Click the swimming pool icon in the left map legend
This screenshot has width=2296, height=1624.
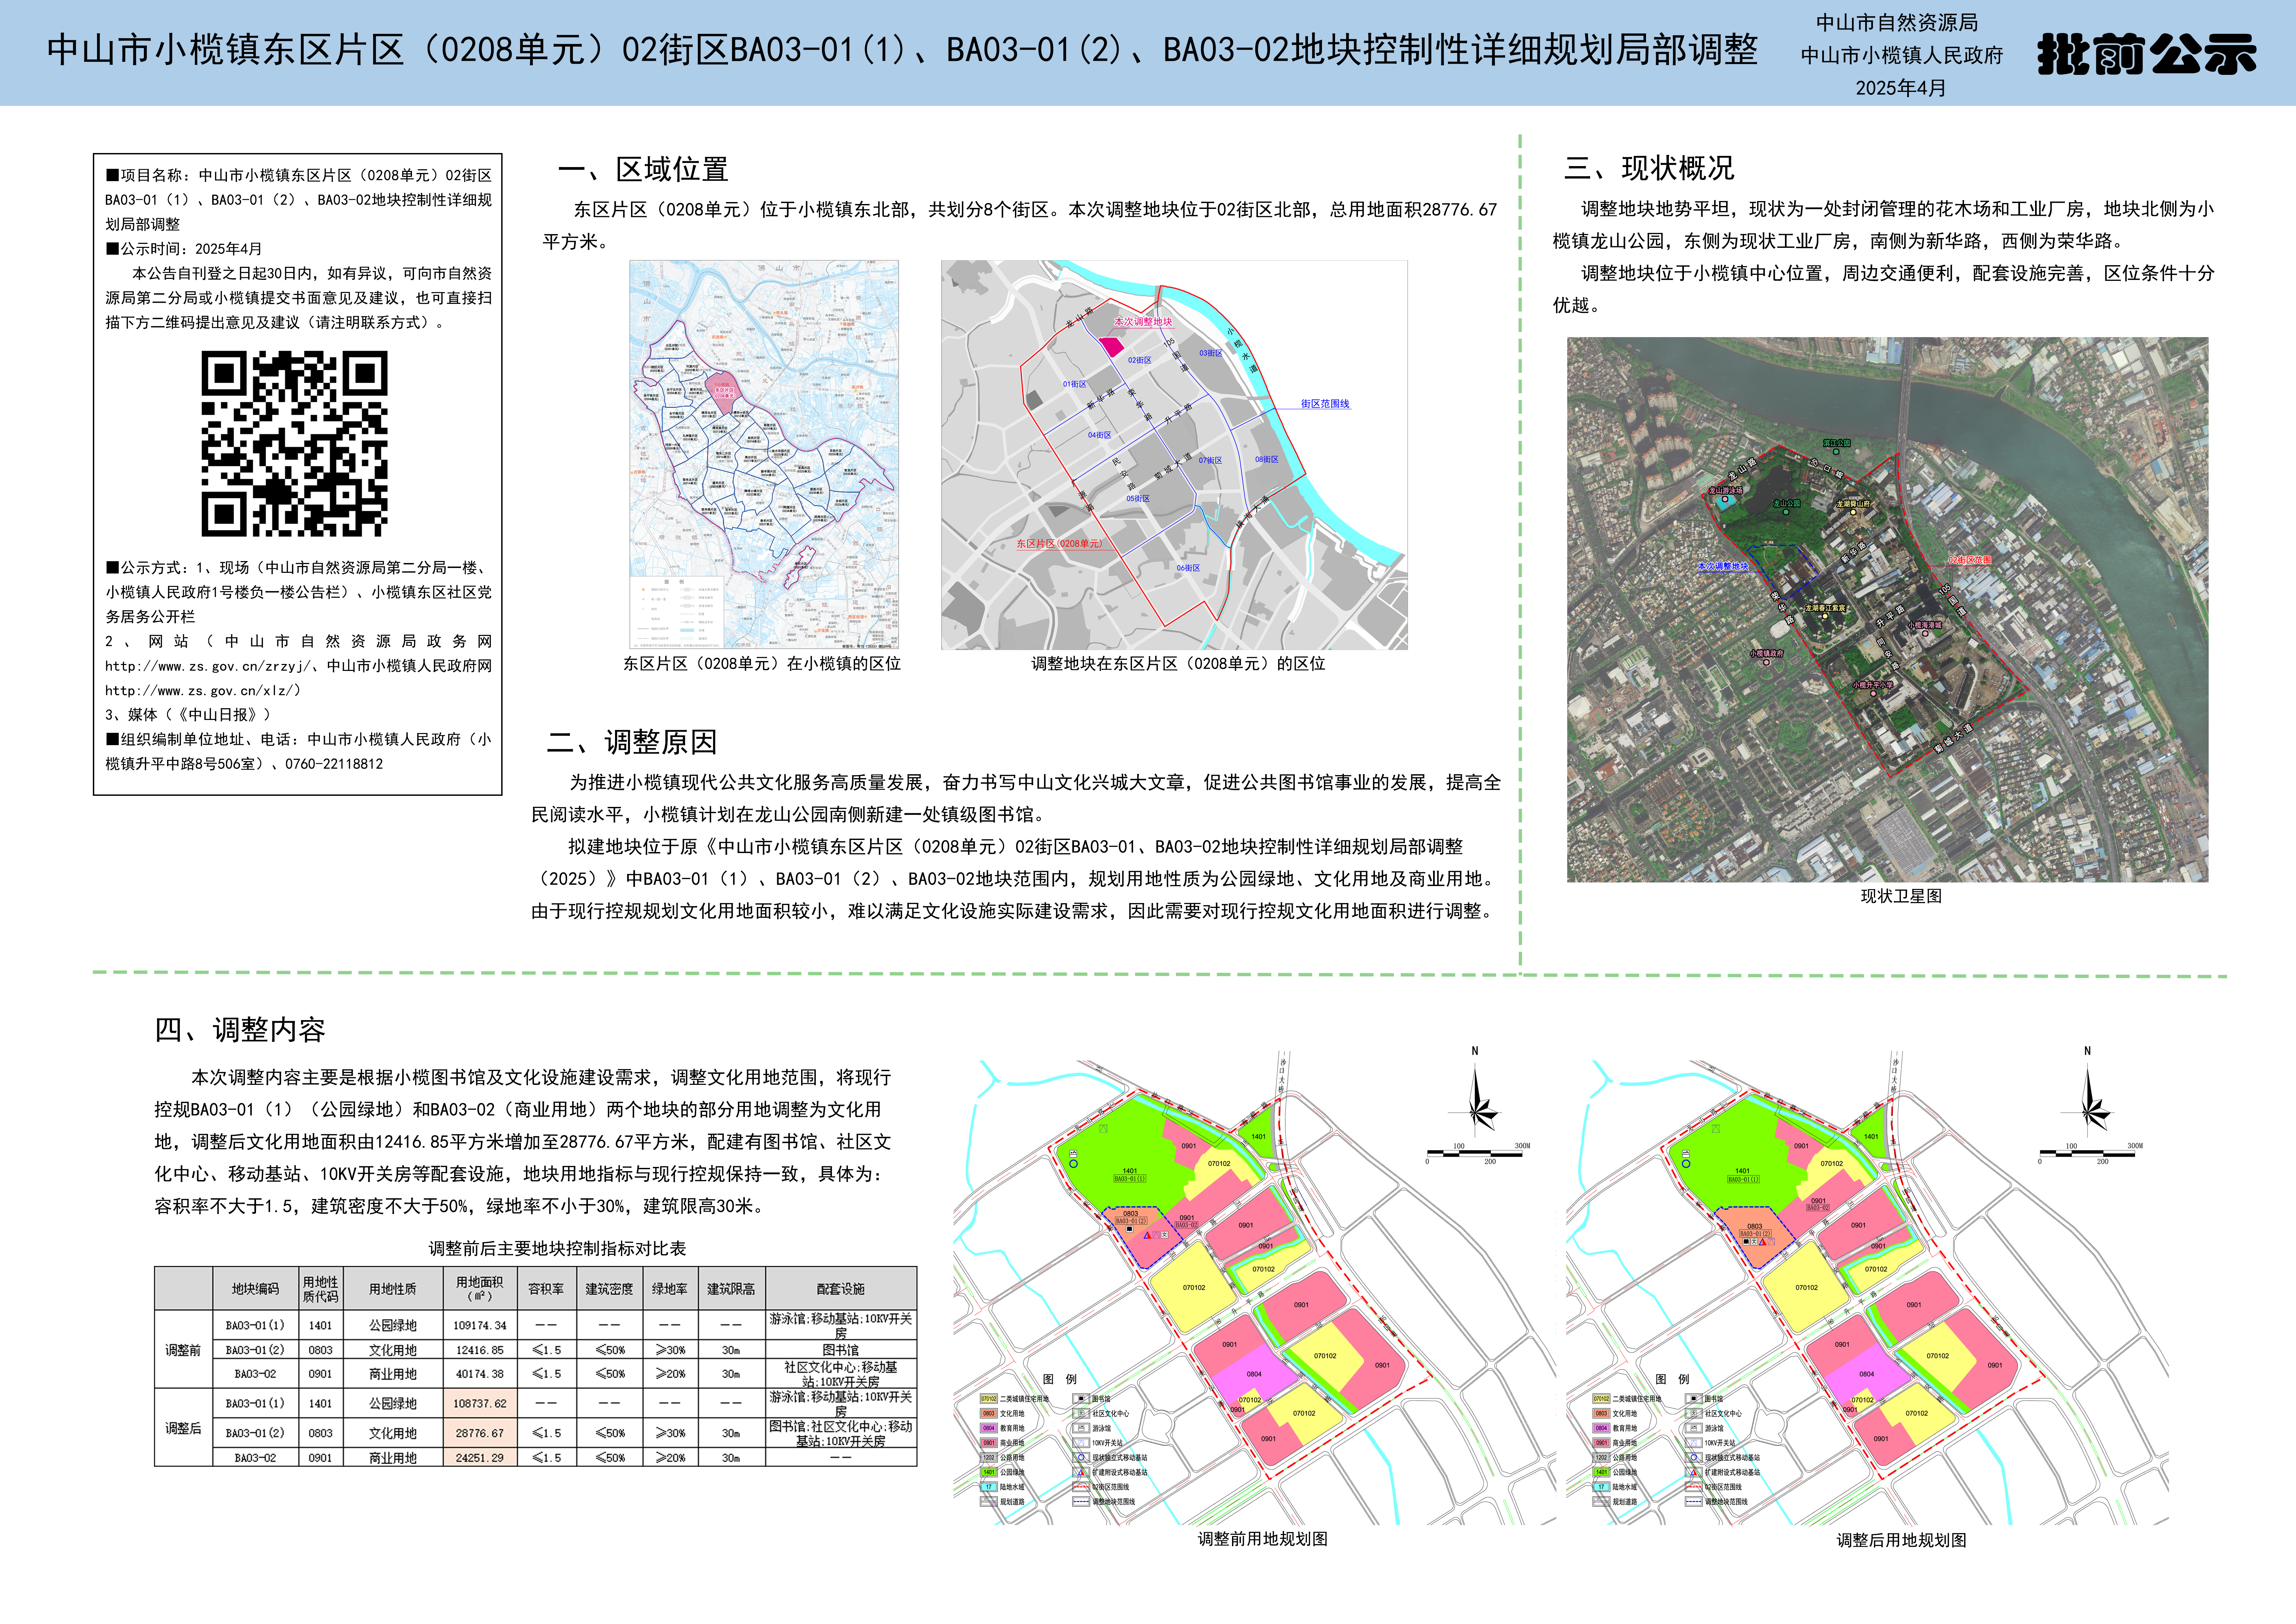pos(1081,1428)
